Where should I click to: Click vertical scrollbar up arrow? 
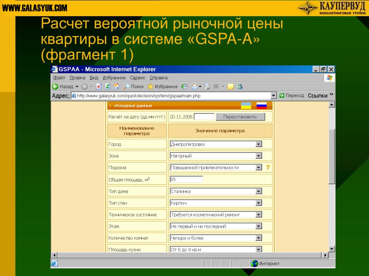[x=332, y=105]
